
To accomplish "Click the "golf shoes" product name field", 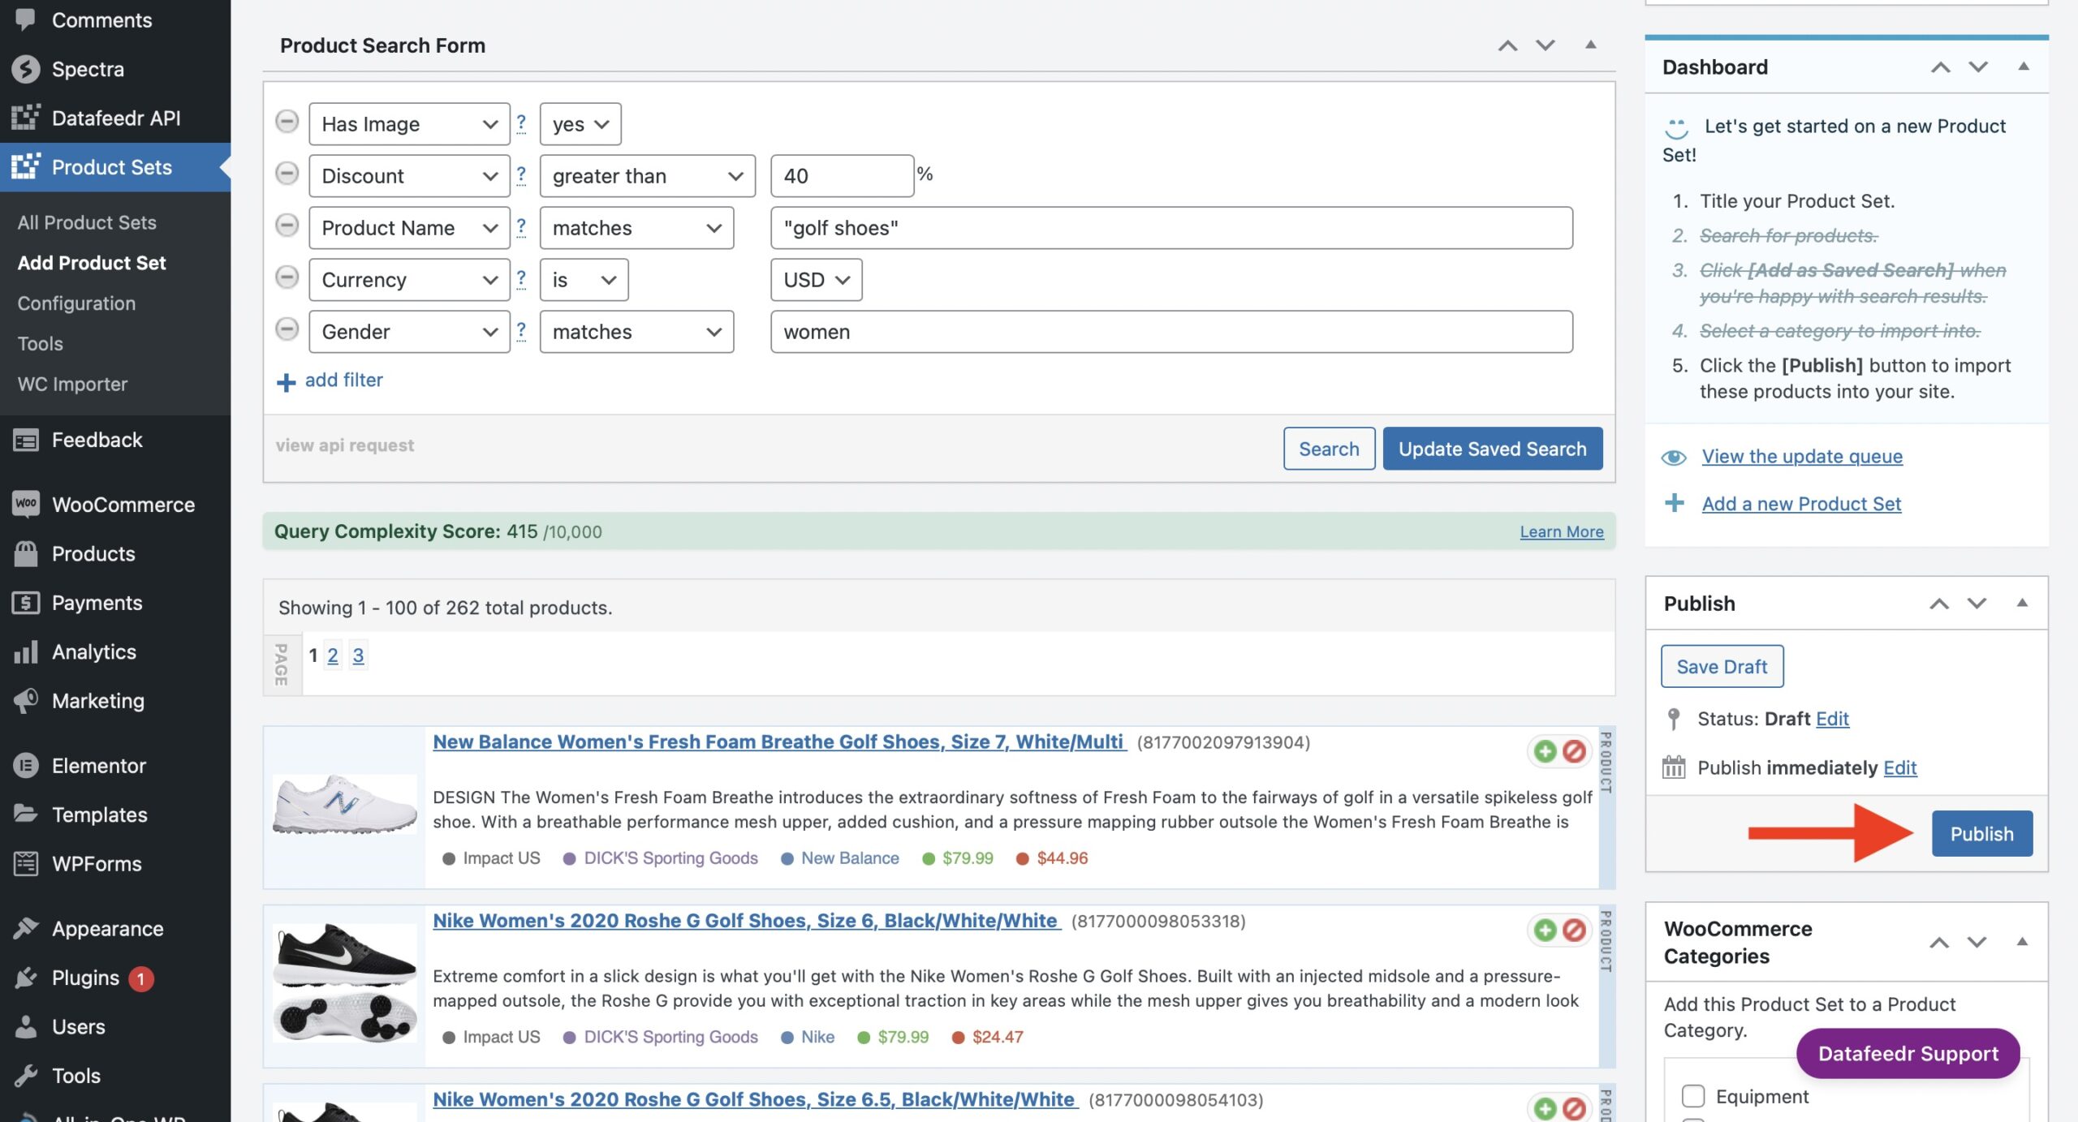I will pos(1171,228).
